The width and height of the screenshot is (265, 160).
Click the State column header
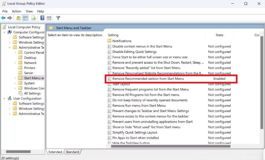219,35
